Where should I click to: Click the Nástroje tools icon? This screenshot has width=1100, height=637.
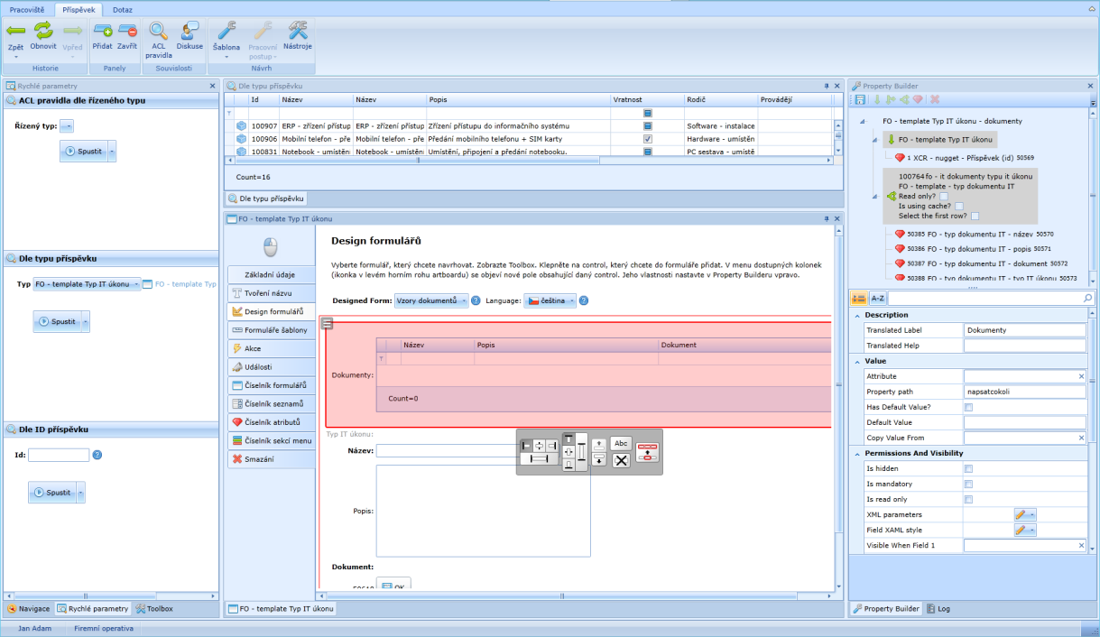[x=298, y=32]
